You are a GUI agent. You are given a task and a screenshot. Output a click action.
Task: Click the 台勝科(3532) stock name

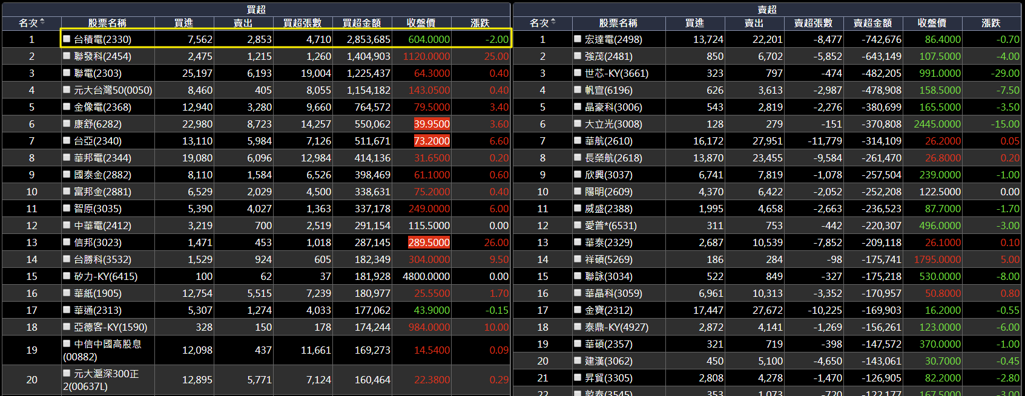point(102,259)
